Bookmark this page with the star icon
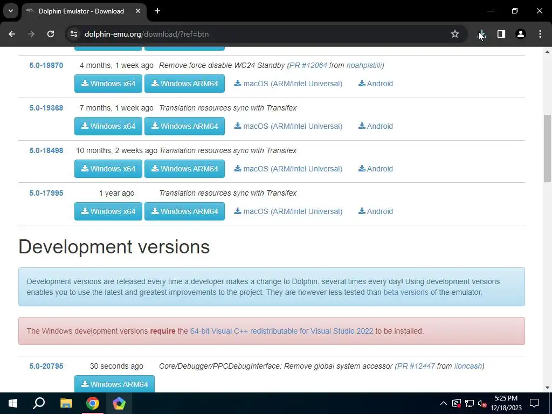 tap(455, 34)
